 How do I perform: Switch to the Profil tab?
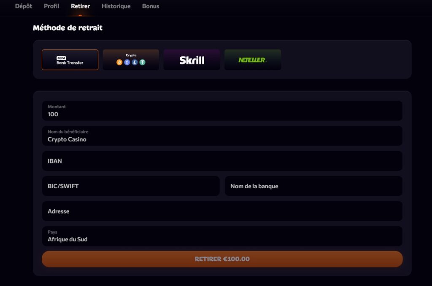tap(51, 6)
